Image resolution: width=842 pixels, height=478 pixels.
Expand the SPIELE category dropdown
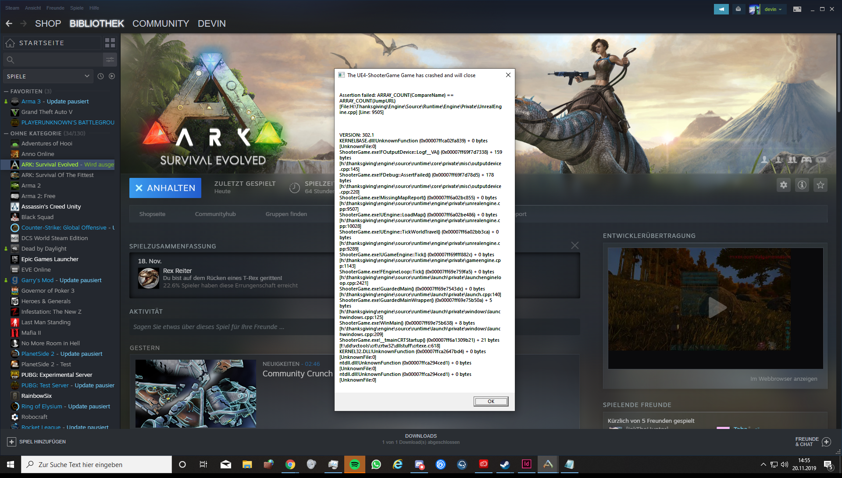[x=47, y=76]
